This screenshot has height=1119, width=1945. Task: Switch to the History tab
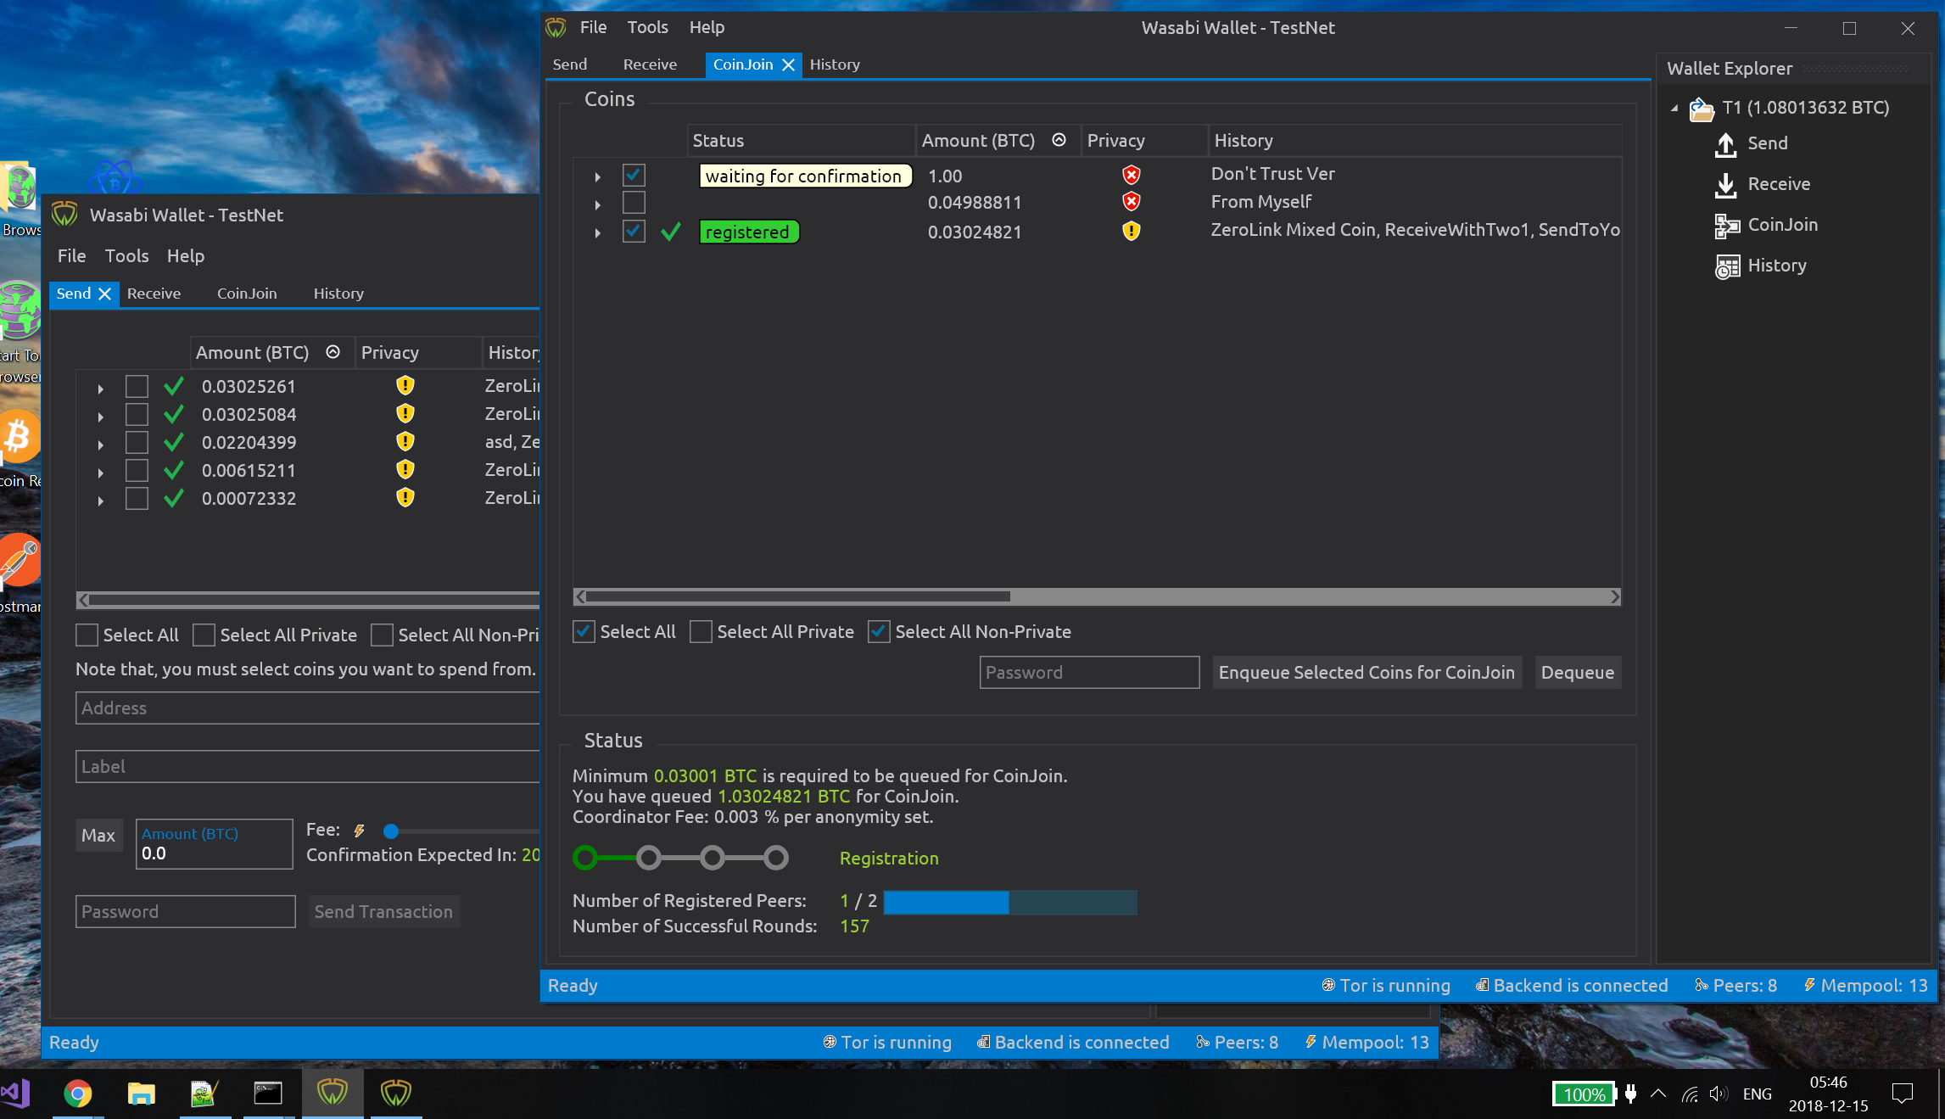[834, 64]
